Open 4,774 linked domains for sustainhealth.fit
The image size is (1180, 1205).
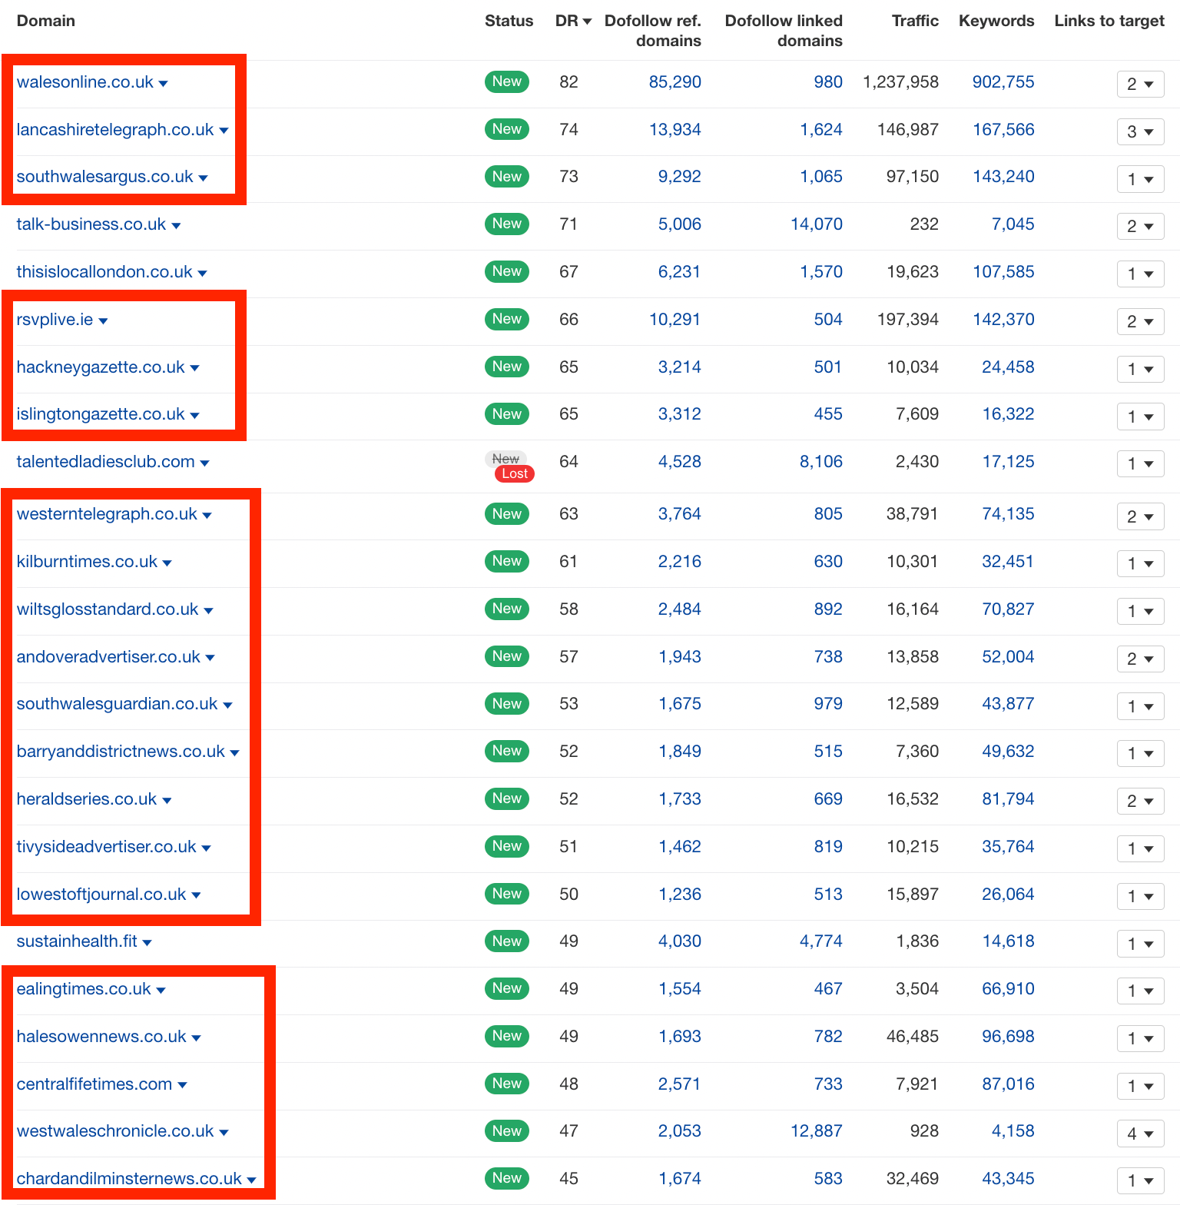click(821, 941)
